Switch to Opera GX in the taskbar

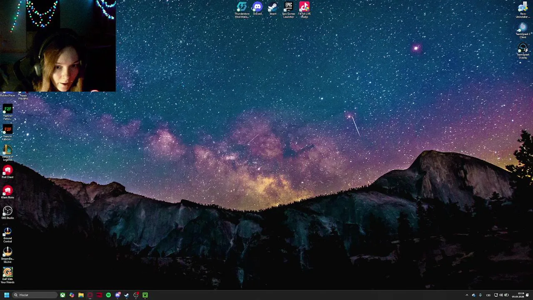pyautogui.click(x=90, y=295)
